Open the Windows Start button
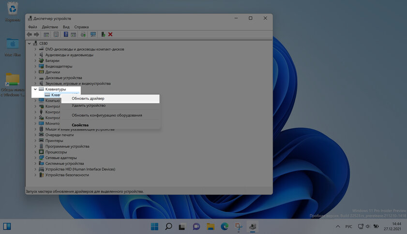Viewport: 407px width, 234px height. (154, 226)
